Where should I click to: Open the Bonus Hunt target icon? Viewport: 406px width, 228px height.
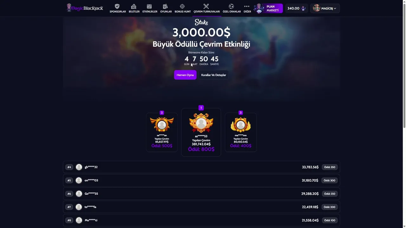[182, 6]
